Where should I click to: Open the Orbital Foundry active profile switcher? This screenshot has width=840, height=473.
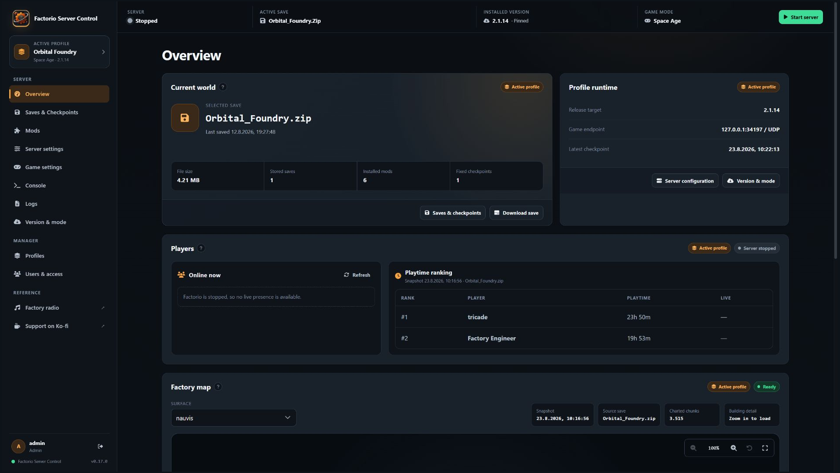(x=59, y=52)
